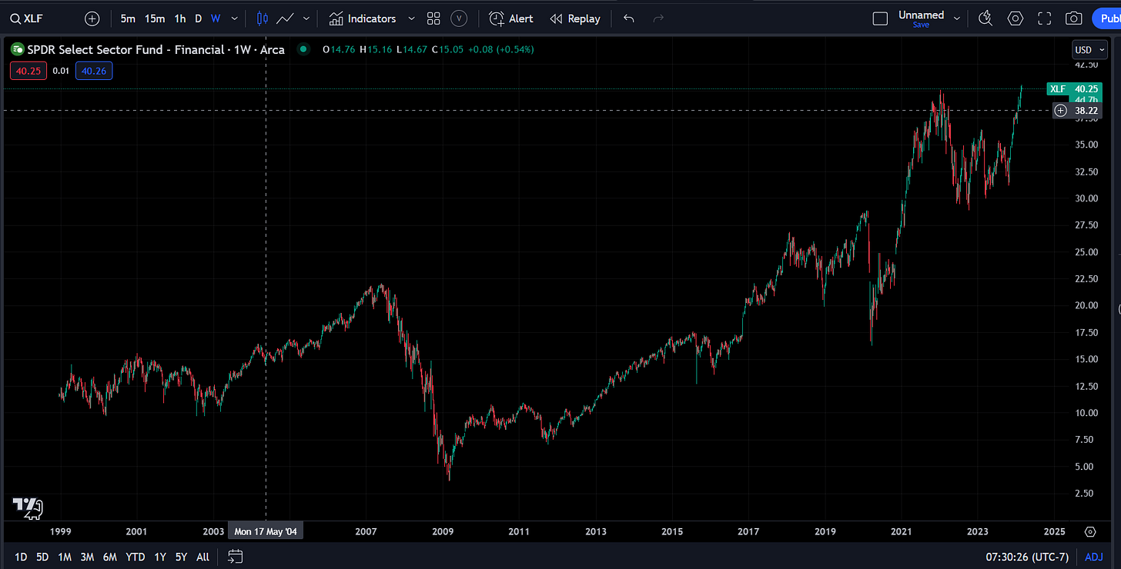Take a chart snapshot with the camera icon
The width and height of the screenshot is (1121, 569).
pyautogui.click(x=1073, y=18)
